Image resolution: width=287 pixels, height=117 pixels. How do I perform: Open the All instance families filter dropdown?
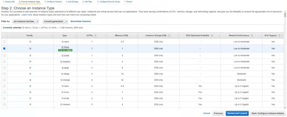tap(26, 21)
